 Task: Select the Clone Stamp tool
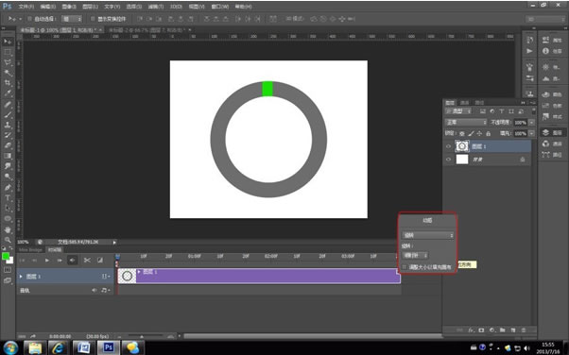coord(8,125)
